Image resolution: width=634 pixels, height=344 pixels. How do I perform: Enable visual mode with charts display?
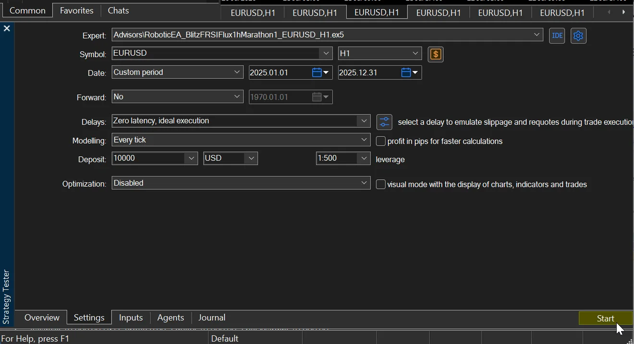[381, 184]
